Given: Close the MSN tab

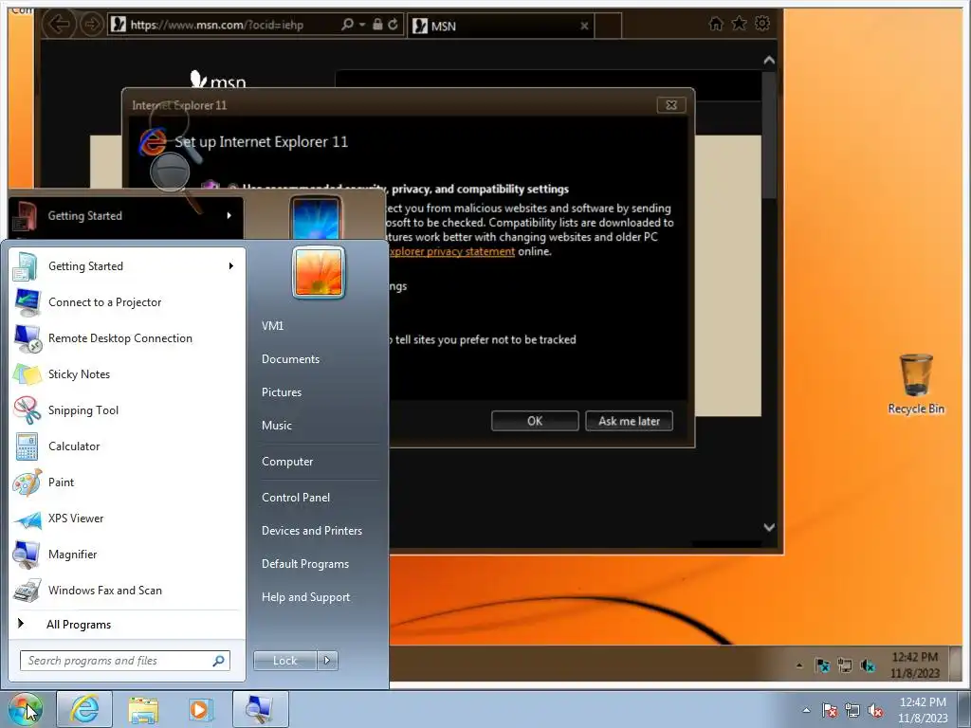Looking at the screenshot, I should [584, 26].
